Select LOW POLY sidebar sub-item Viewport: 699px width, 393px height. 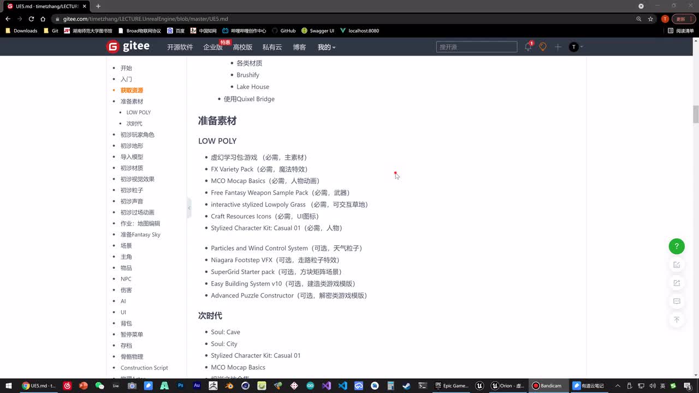139,112
